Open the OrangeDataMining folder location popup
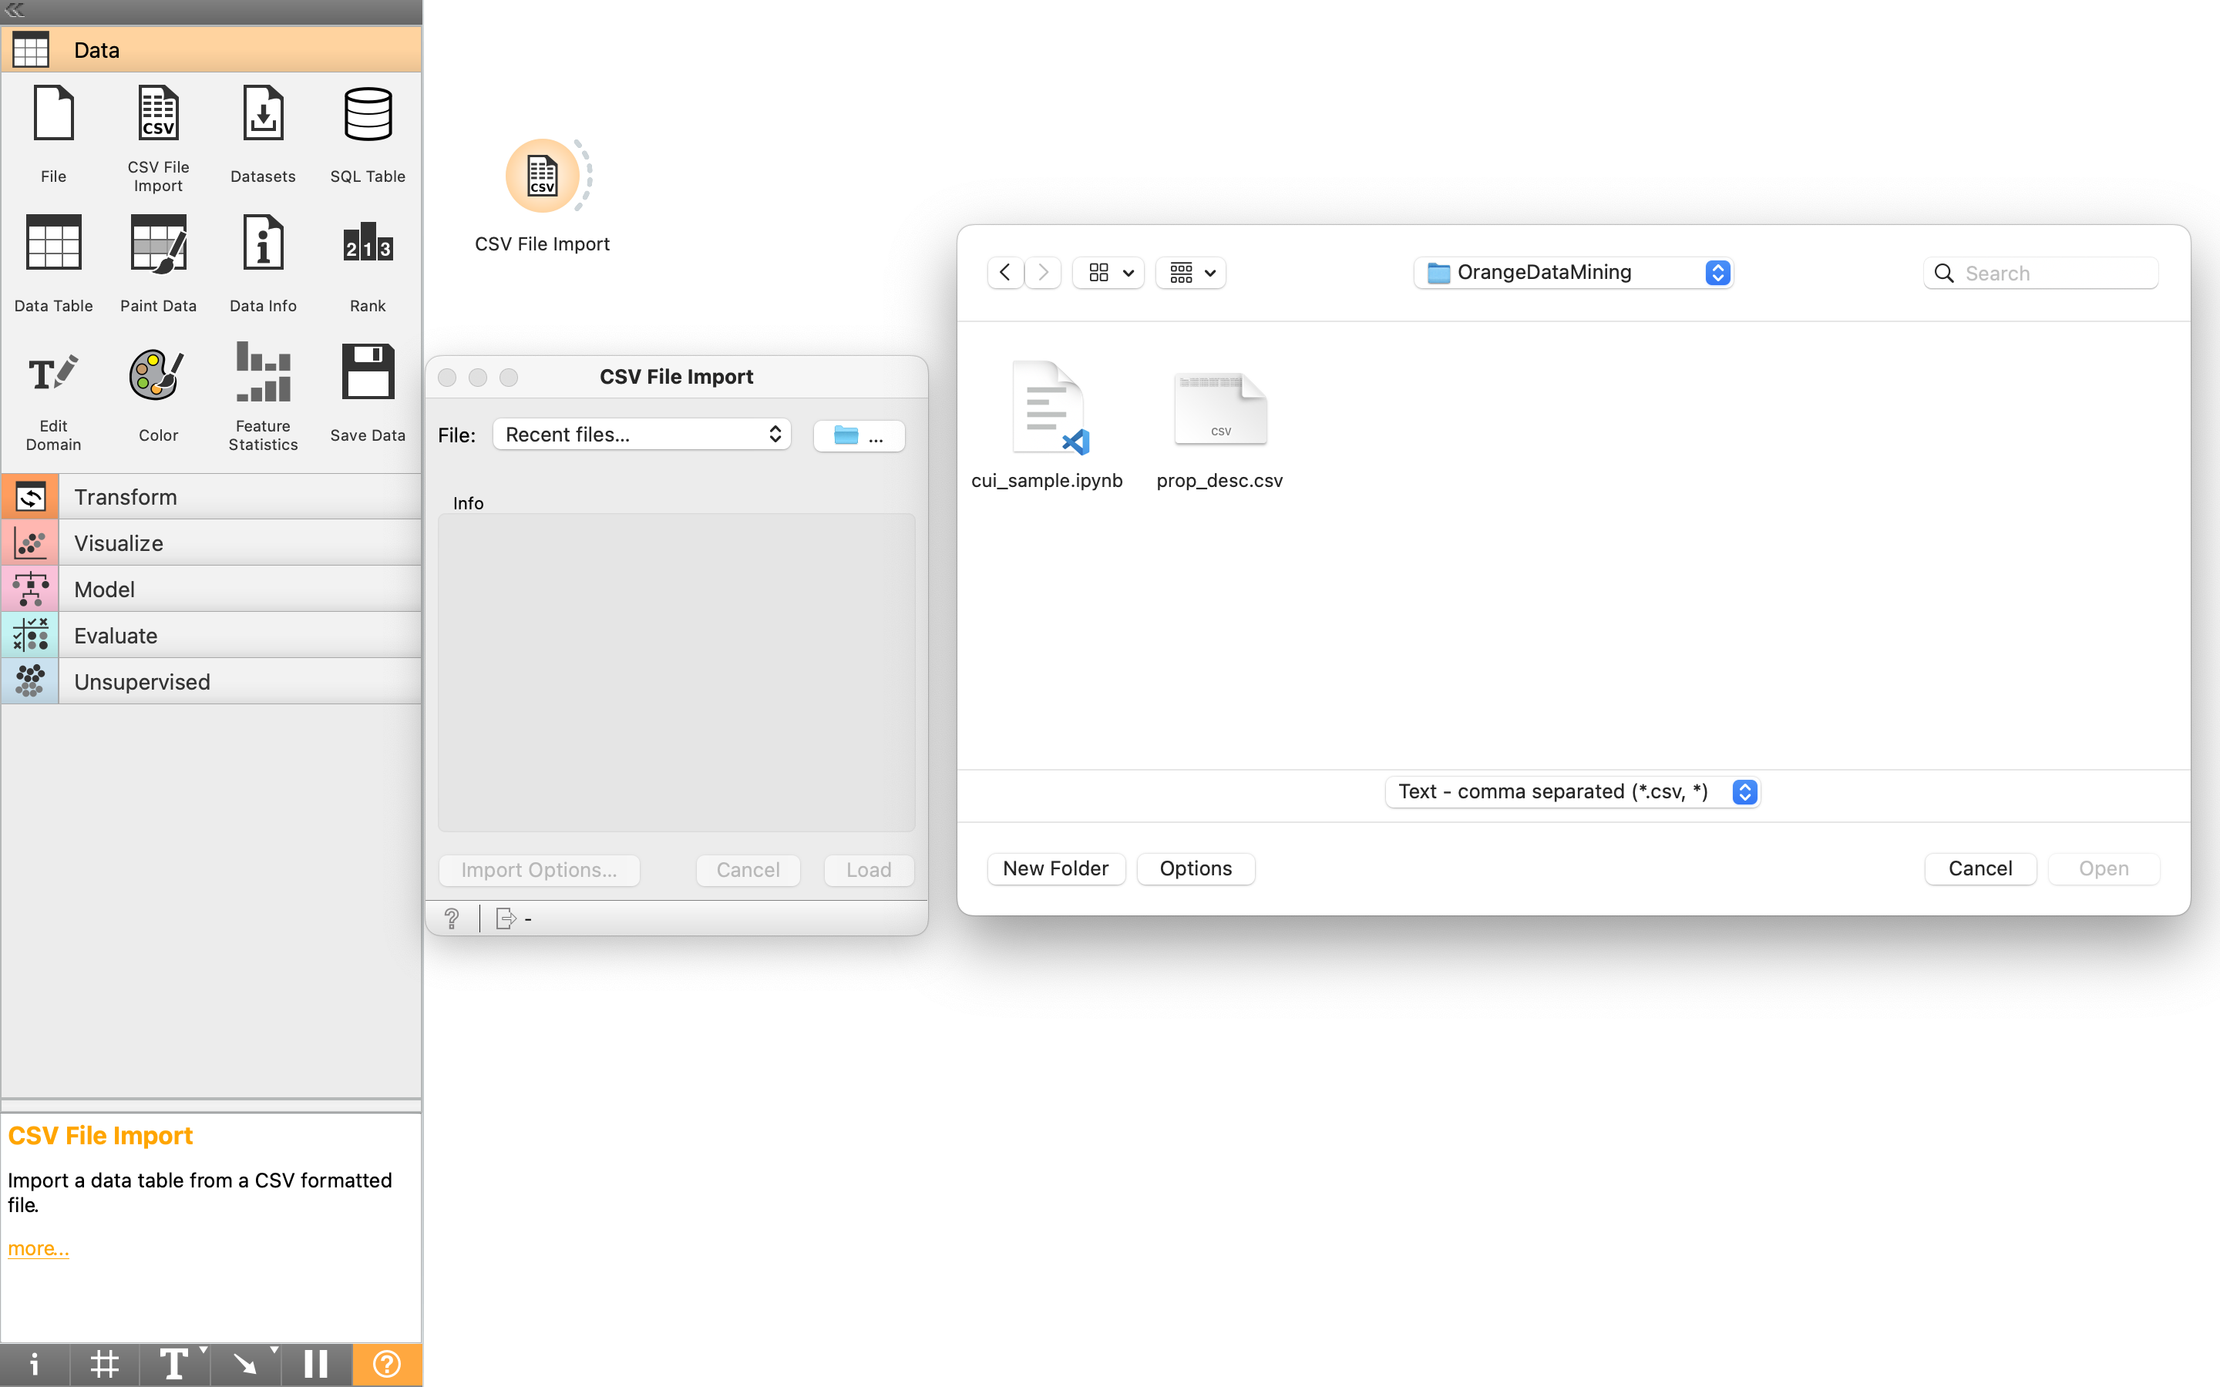The height and width of the screenshot is (1387, 2220). pos(1572,273)
